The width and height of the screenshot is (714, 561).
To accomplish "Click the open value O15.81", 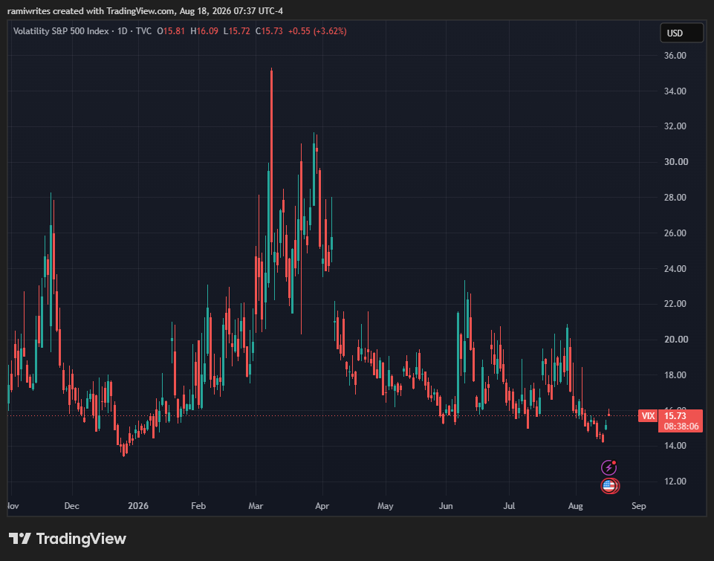I will [x=171, y=31].
